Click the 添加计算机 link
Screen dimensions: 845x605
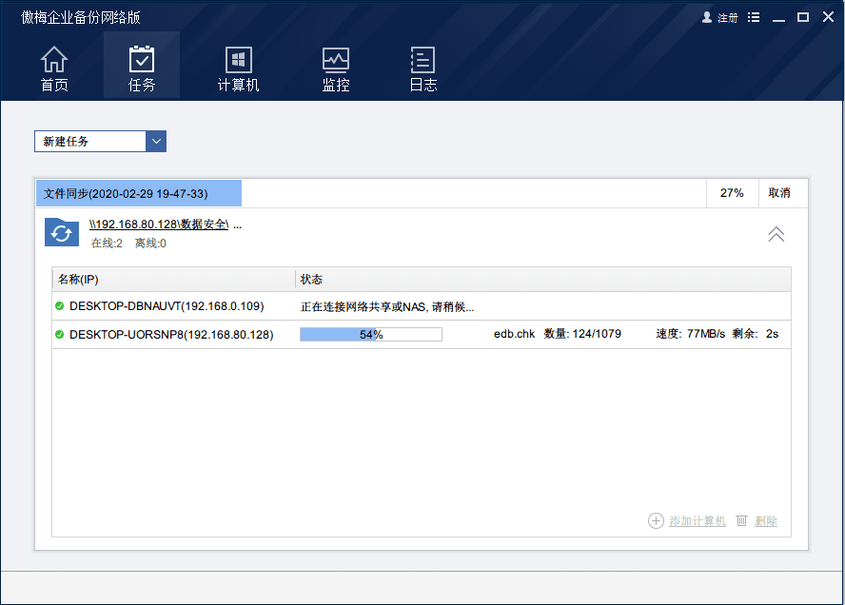pyautogui.click(x=698, y=521)
